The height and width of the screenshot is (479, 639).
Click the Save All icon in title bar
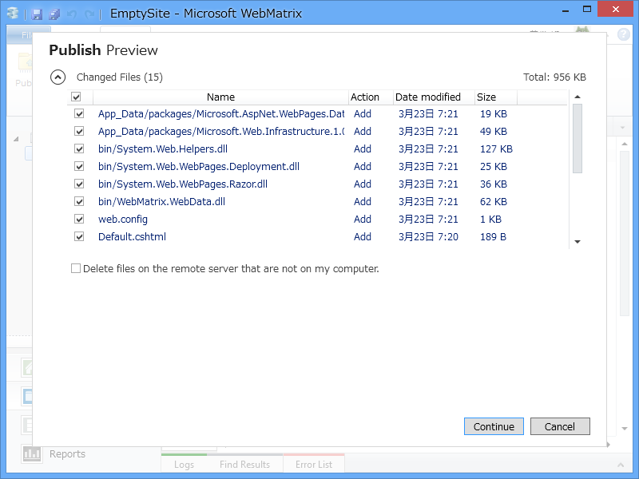(54, 14)
